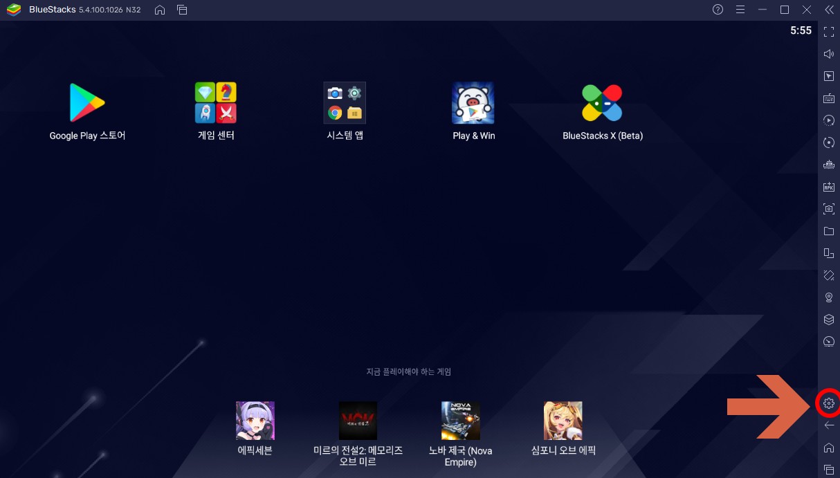Minimize the BlueStacks window
This screenshot has height=478, width=840.
763,10
